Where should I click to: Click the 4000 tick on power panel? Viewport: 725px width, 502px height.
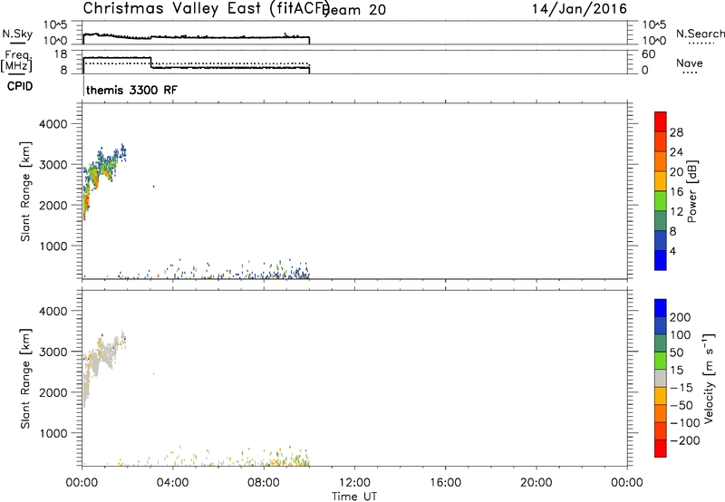tap(53, 124)
